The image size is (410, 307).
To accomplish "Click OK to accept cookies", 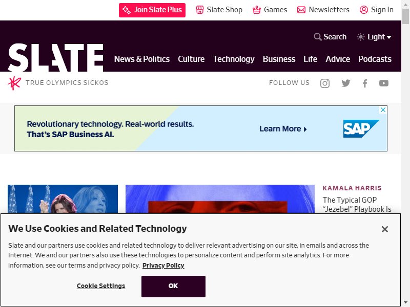I will click(173, 287).
